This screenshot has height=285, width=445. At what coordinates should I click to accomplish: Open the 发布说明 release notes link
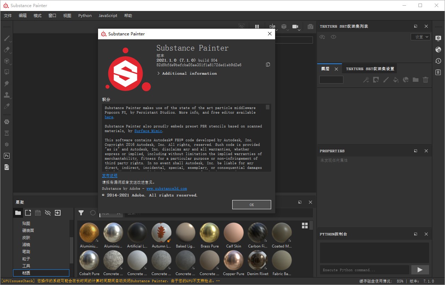[x=110, y=176]
